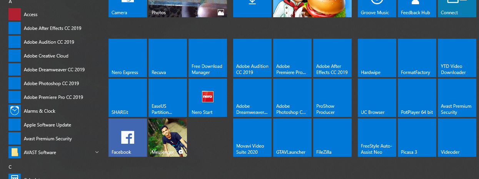Open the PotPlayer 64 bit tile

click(417, 98)
